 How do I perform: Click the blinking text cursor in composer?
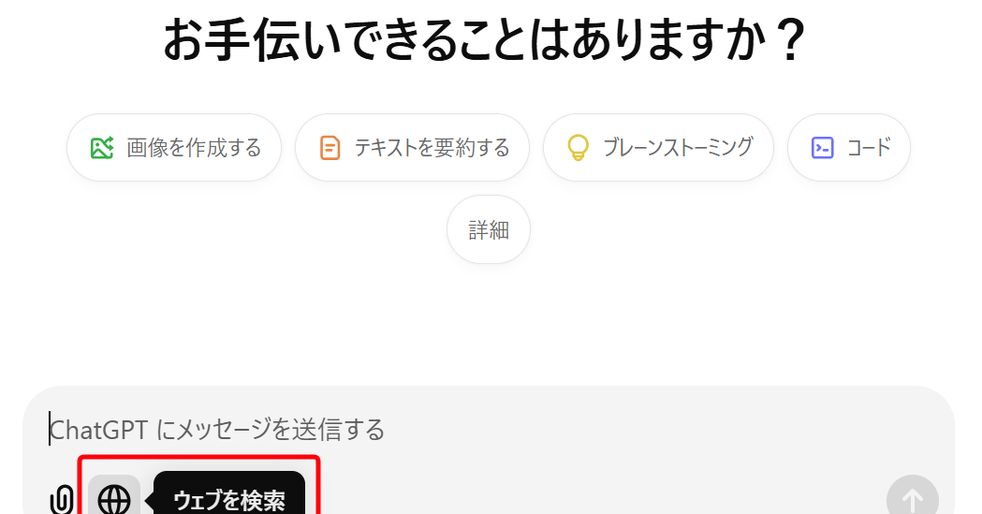coord(50,429)
